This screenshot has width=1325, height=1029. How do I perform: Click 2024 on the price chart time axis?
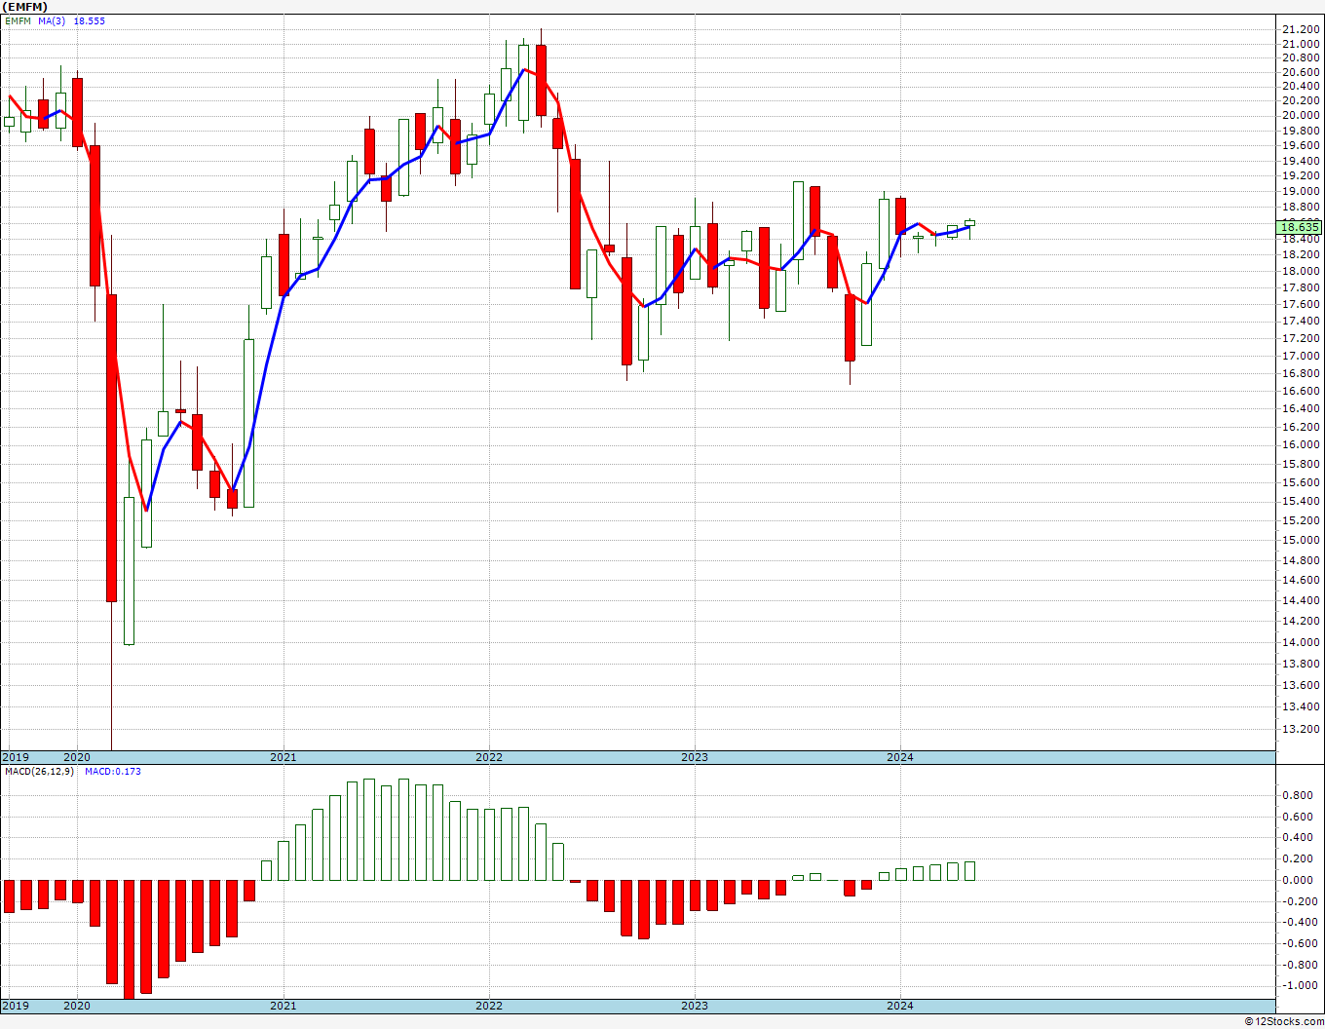900,757
